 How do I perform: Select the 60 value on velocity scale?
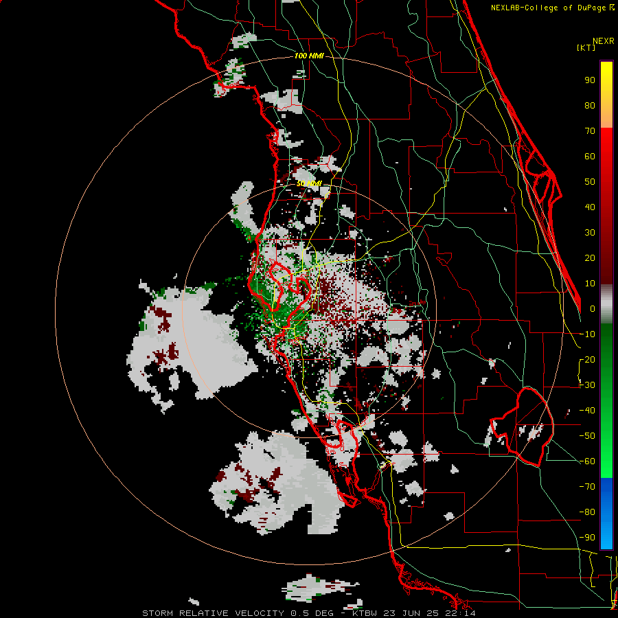(590, 157)
